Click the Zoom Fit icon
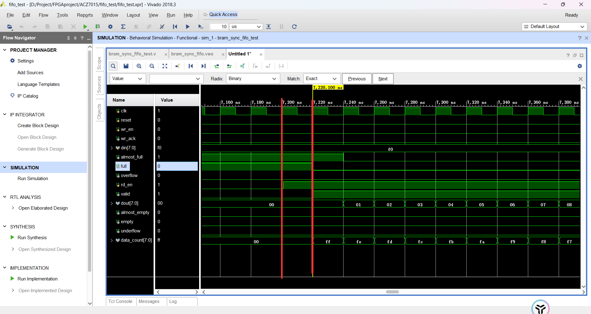Viewport: 591px width, 314px height. (165, 66)
